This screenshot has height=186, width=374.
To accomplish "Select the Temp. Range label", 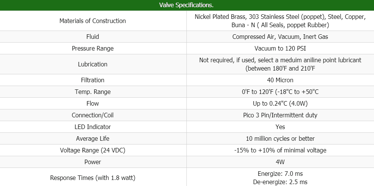I will (x=92, y=92).
